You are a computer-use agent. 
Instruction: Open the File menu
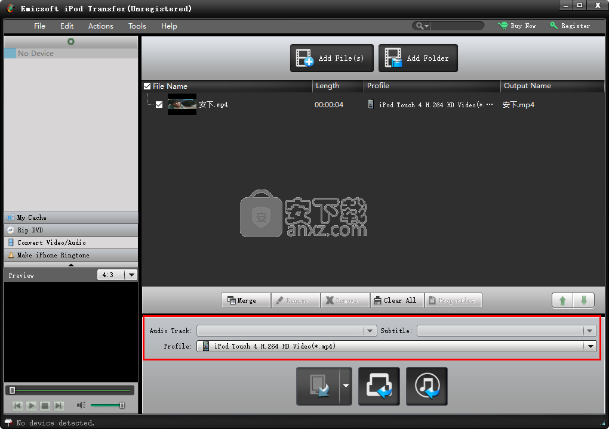(x=39, y=26)
